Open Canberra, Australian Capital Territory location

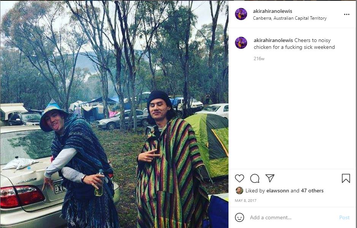click(x=290, y=18)
